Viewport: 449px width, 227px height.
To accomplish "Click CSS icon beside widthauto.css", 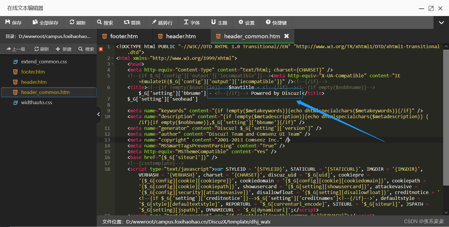I will [x=15, y=102].
